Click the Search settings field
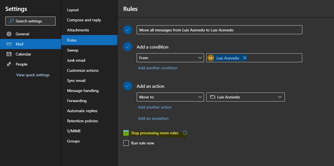The height and width of the screenshot is (166, 334). point(31,21)
